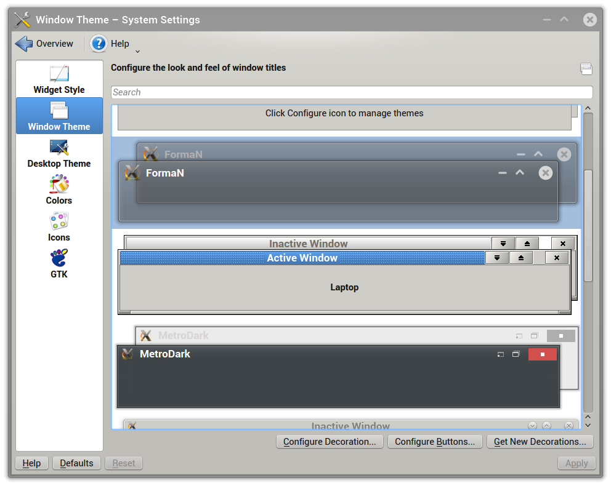Click the scroll down arrow at the scrollbar bottom

point(588,426)
